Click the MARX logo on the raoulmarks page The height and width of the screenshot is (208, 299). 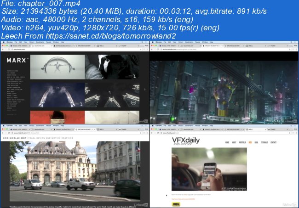(x=17, y=60)
